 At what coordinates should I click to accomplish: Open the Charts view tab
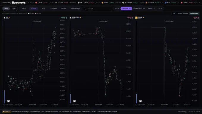34,9
